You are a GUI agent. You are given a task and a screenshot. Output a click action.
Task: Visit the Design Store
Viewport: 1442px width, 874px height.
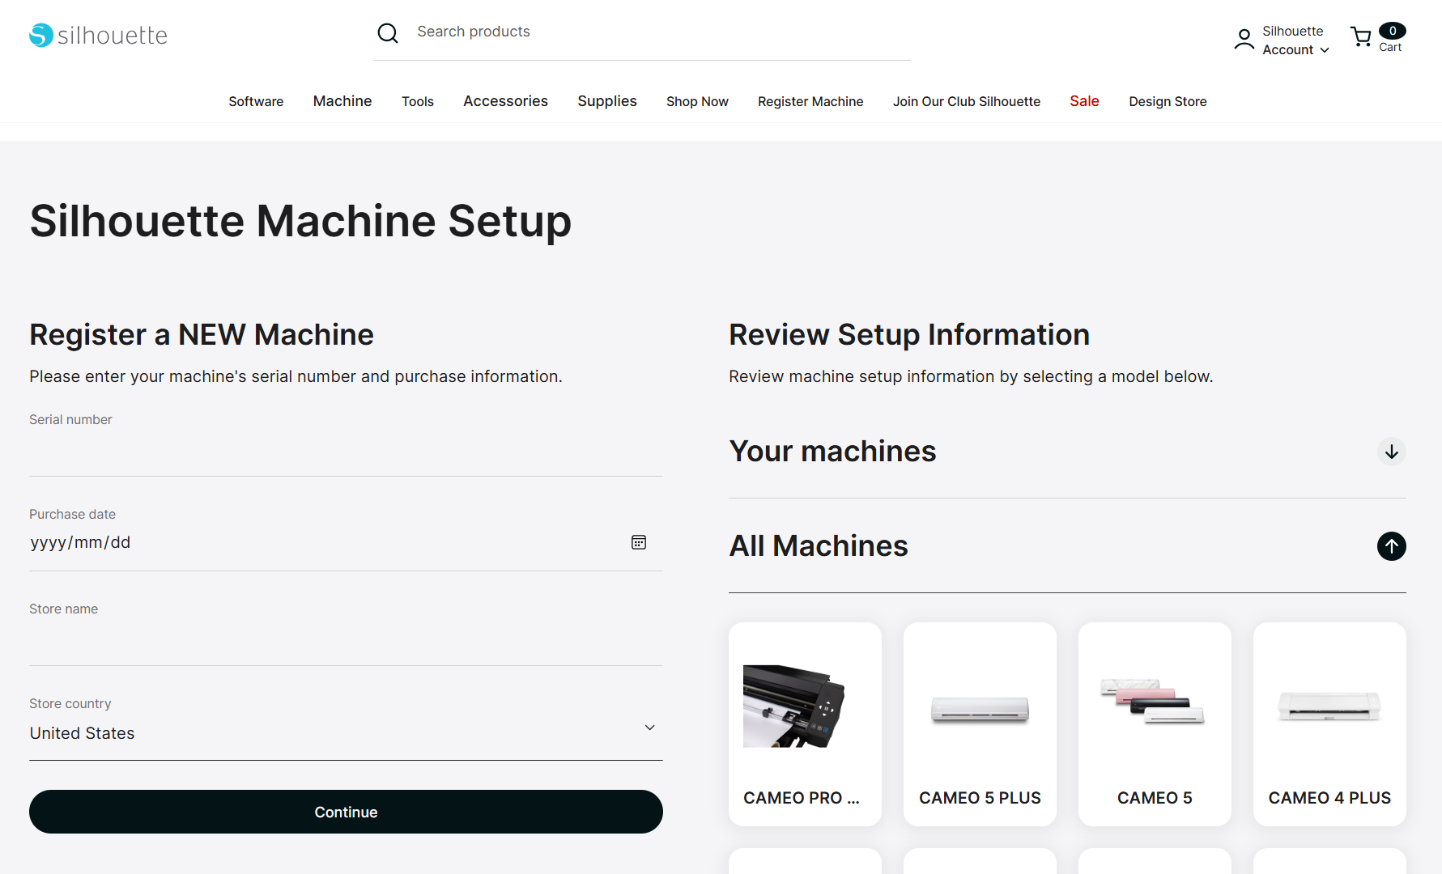coord(1168,101)
